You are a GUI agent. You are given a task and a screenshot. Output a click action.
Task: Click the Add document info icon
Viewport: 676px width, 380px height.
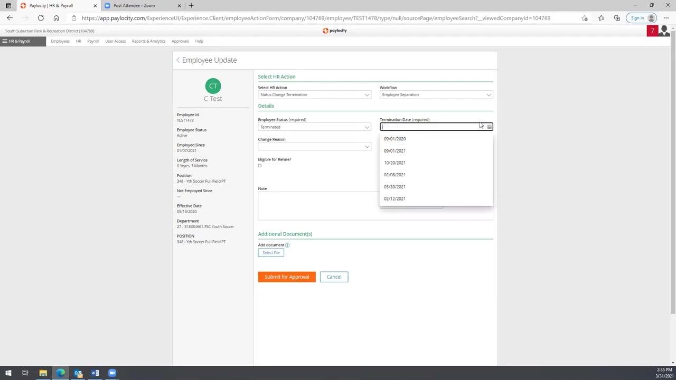[x=287, y=245]
